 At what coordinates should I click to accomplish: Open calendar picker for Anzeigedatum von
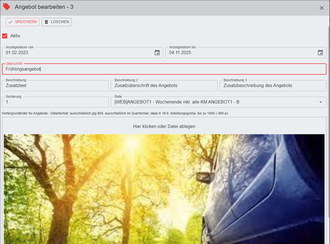[157, 53]
